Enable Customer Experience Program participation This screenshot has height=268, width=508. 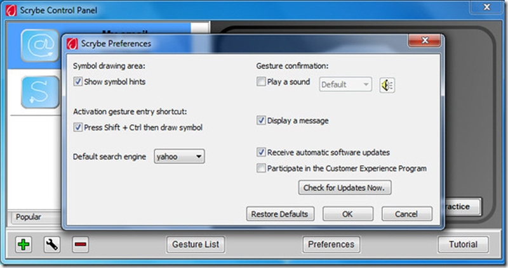point(261,168)
